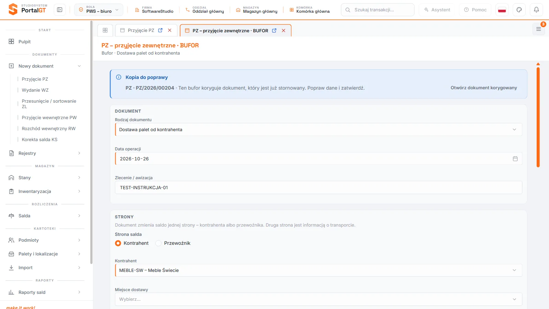Click the Firma SoftwareStudio selector
The width and height of the screenshot is (549, 309).
tap(154, 10)
